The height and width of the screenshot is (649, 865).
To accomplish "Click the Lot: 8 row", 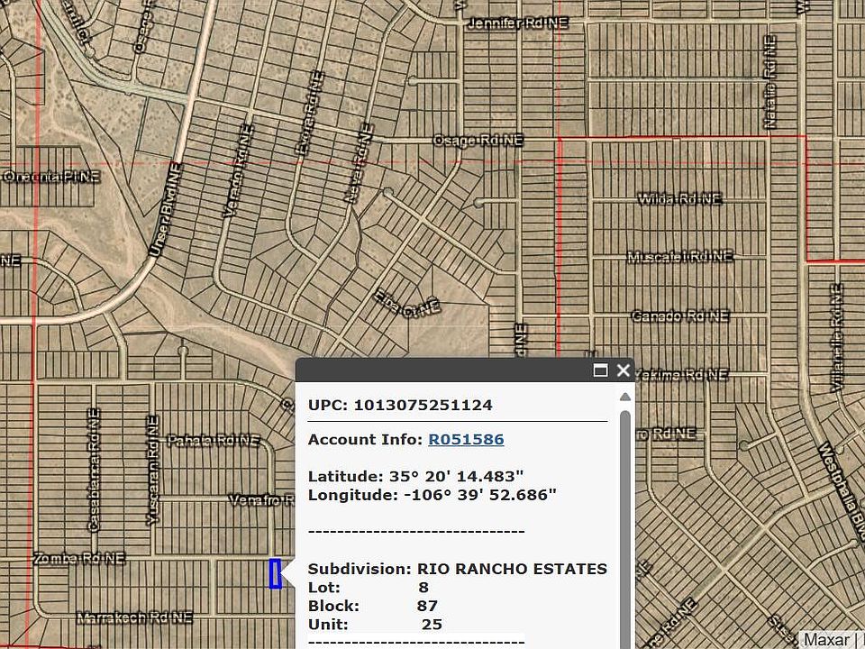I will (369, 587).
